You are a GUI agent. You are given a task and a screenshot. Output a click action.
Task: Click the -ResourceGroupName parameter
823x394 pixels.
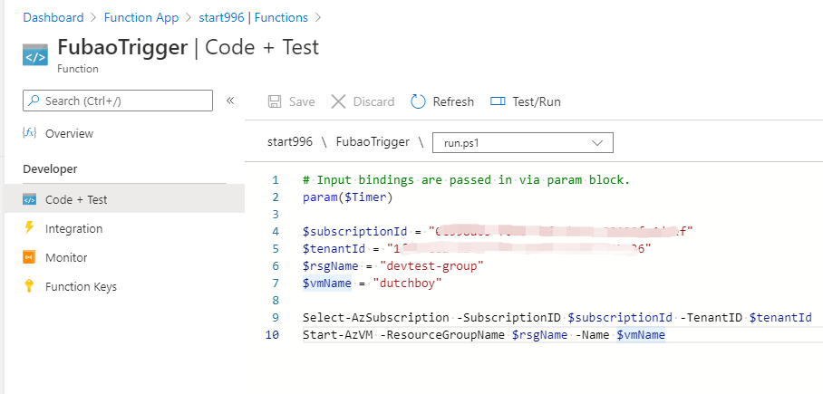[x=442, y=335]
